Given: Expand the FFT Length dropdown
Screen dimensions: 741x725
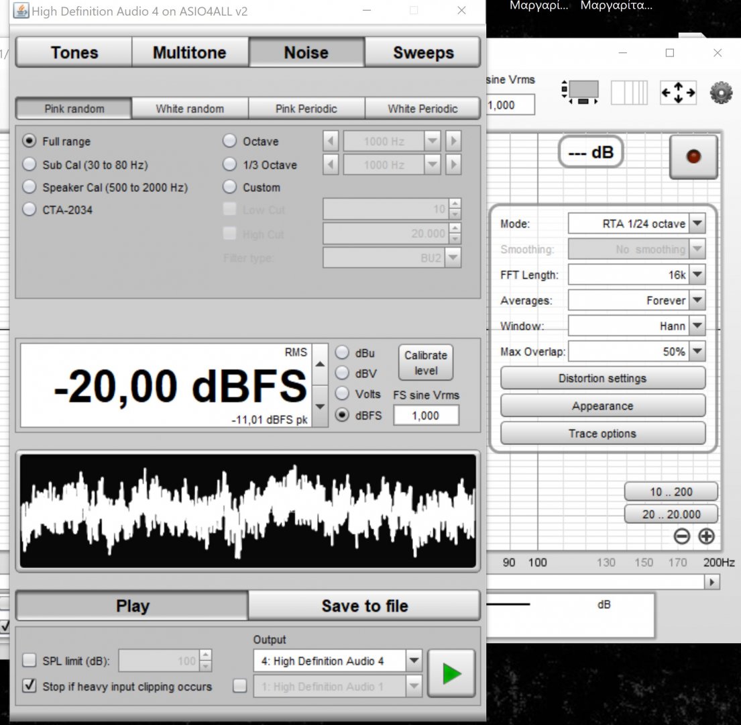Looking at the screenshot, I should pyautogui.click(x=697, y=275).
